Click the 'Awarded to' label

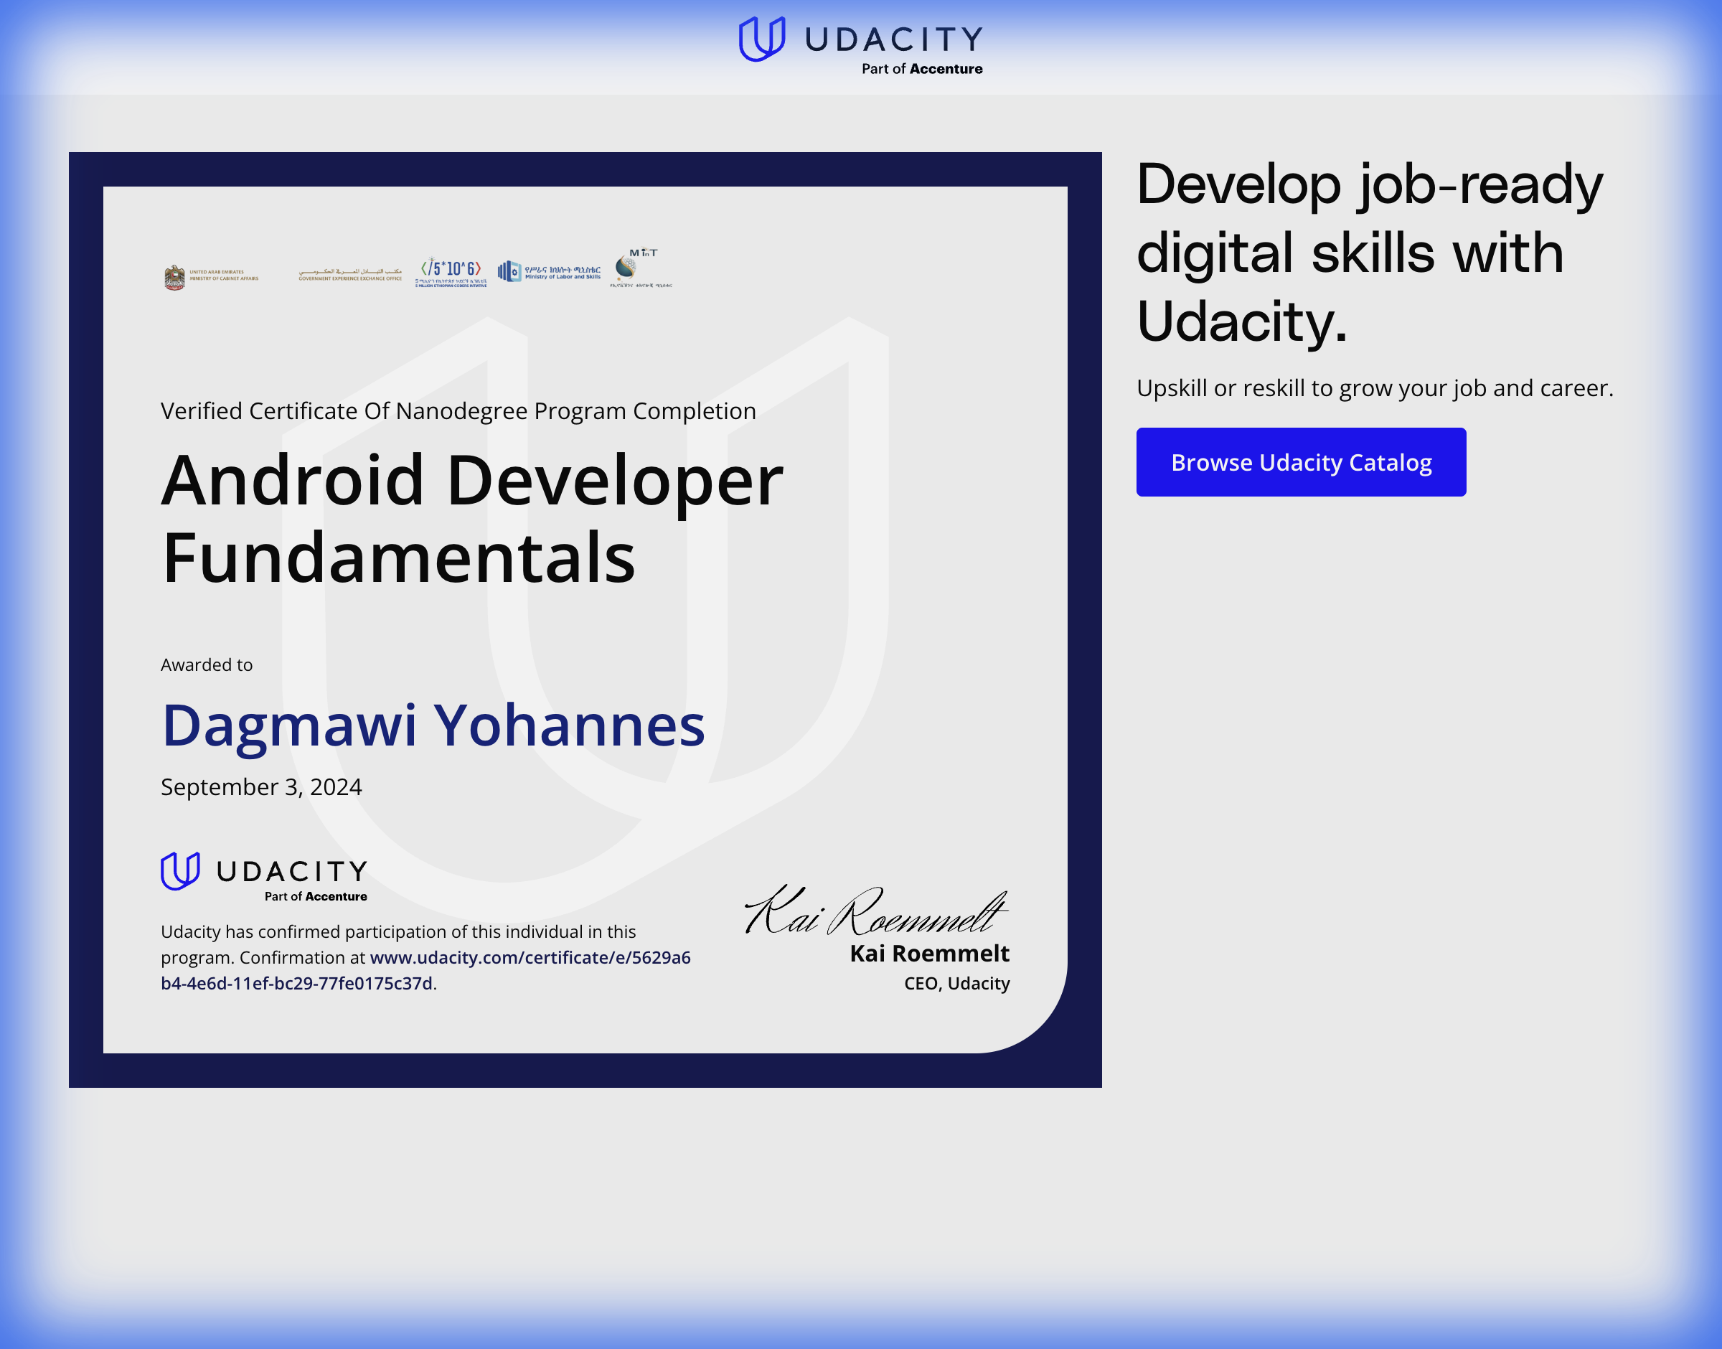[x=207, y=665]
